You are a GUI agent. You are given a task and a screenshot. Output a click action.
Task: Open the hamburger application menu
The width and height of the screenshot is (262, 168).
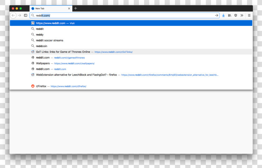click(249, 15)
